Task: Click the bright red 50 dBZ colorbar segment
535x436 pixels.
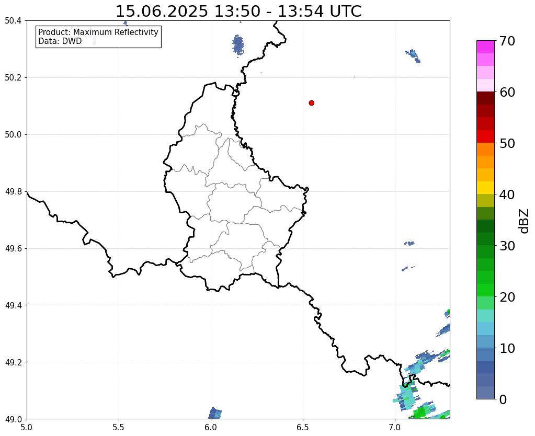Action: pos(485,136)
